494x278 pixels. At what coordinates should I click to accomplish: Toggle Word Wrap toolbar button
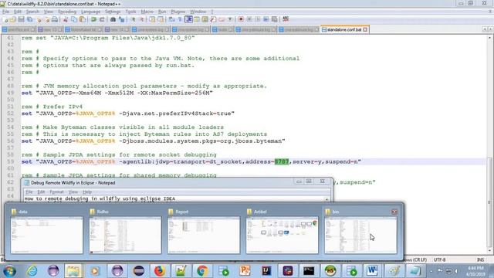171,19
